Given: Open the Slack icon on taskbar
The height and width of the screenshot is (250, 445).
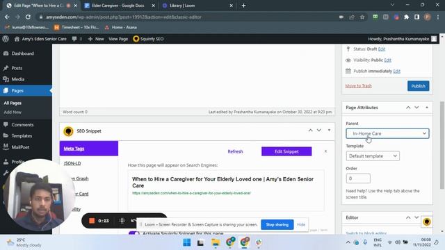Looking at the screenshot, I should click(258, 242).
